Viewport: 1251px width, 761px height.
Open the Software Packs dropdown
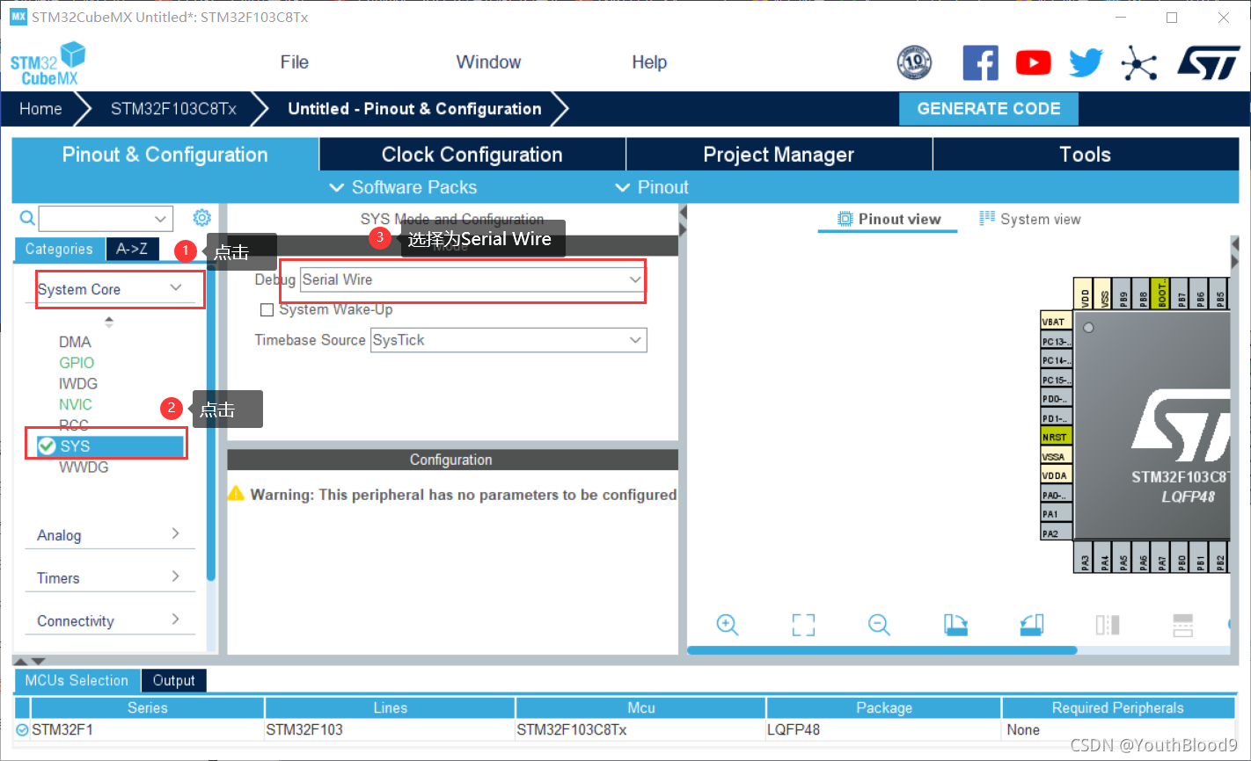pyautogui.click(x=403, y=187)
